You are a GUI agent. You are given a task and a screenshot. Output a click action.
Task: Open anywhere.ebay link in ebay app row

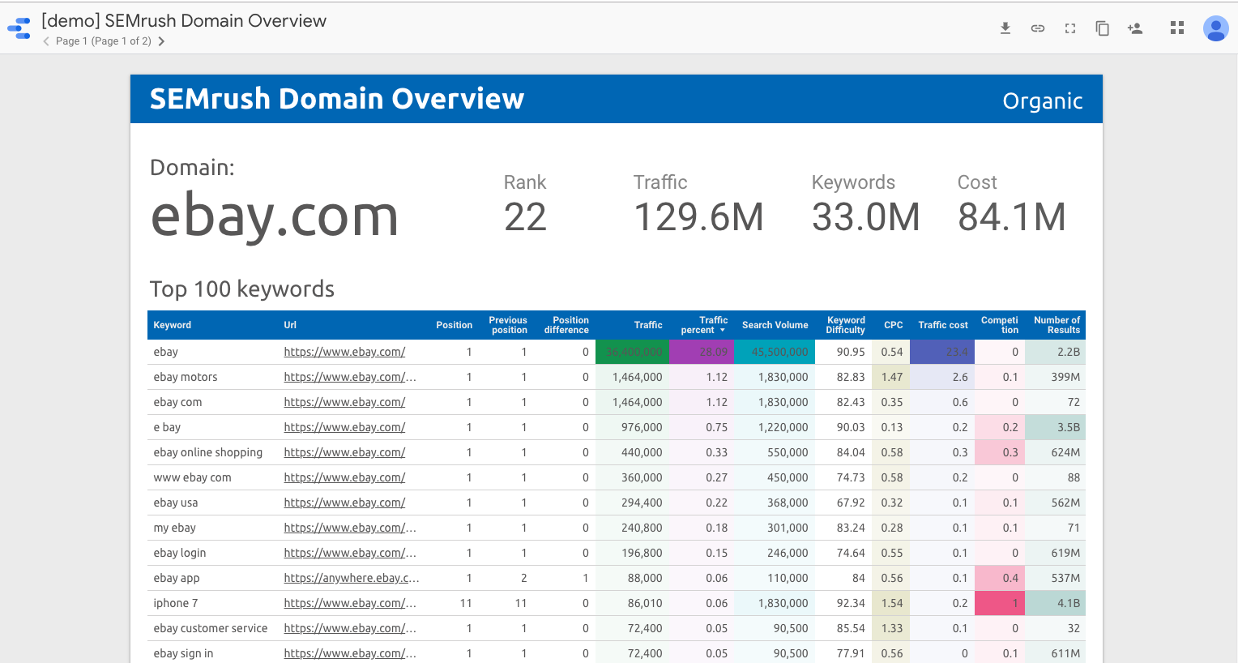[351, 578]
